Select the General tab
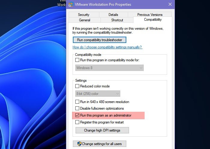Image resolution: width=210 pixels, height=149 pixels. tap(85, 20)
